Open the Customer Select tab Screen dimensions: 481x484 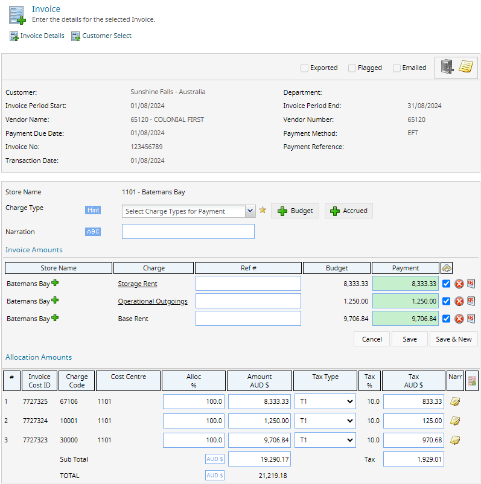tap(101, 36)
